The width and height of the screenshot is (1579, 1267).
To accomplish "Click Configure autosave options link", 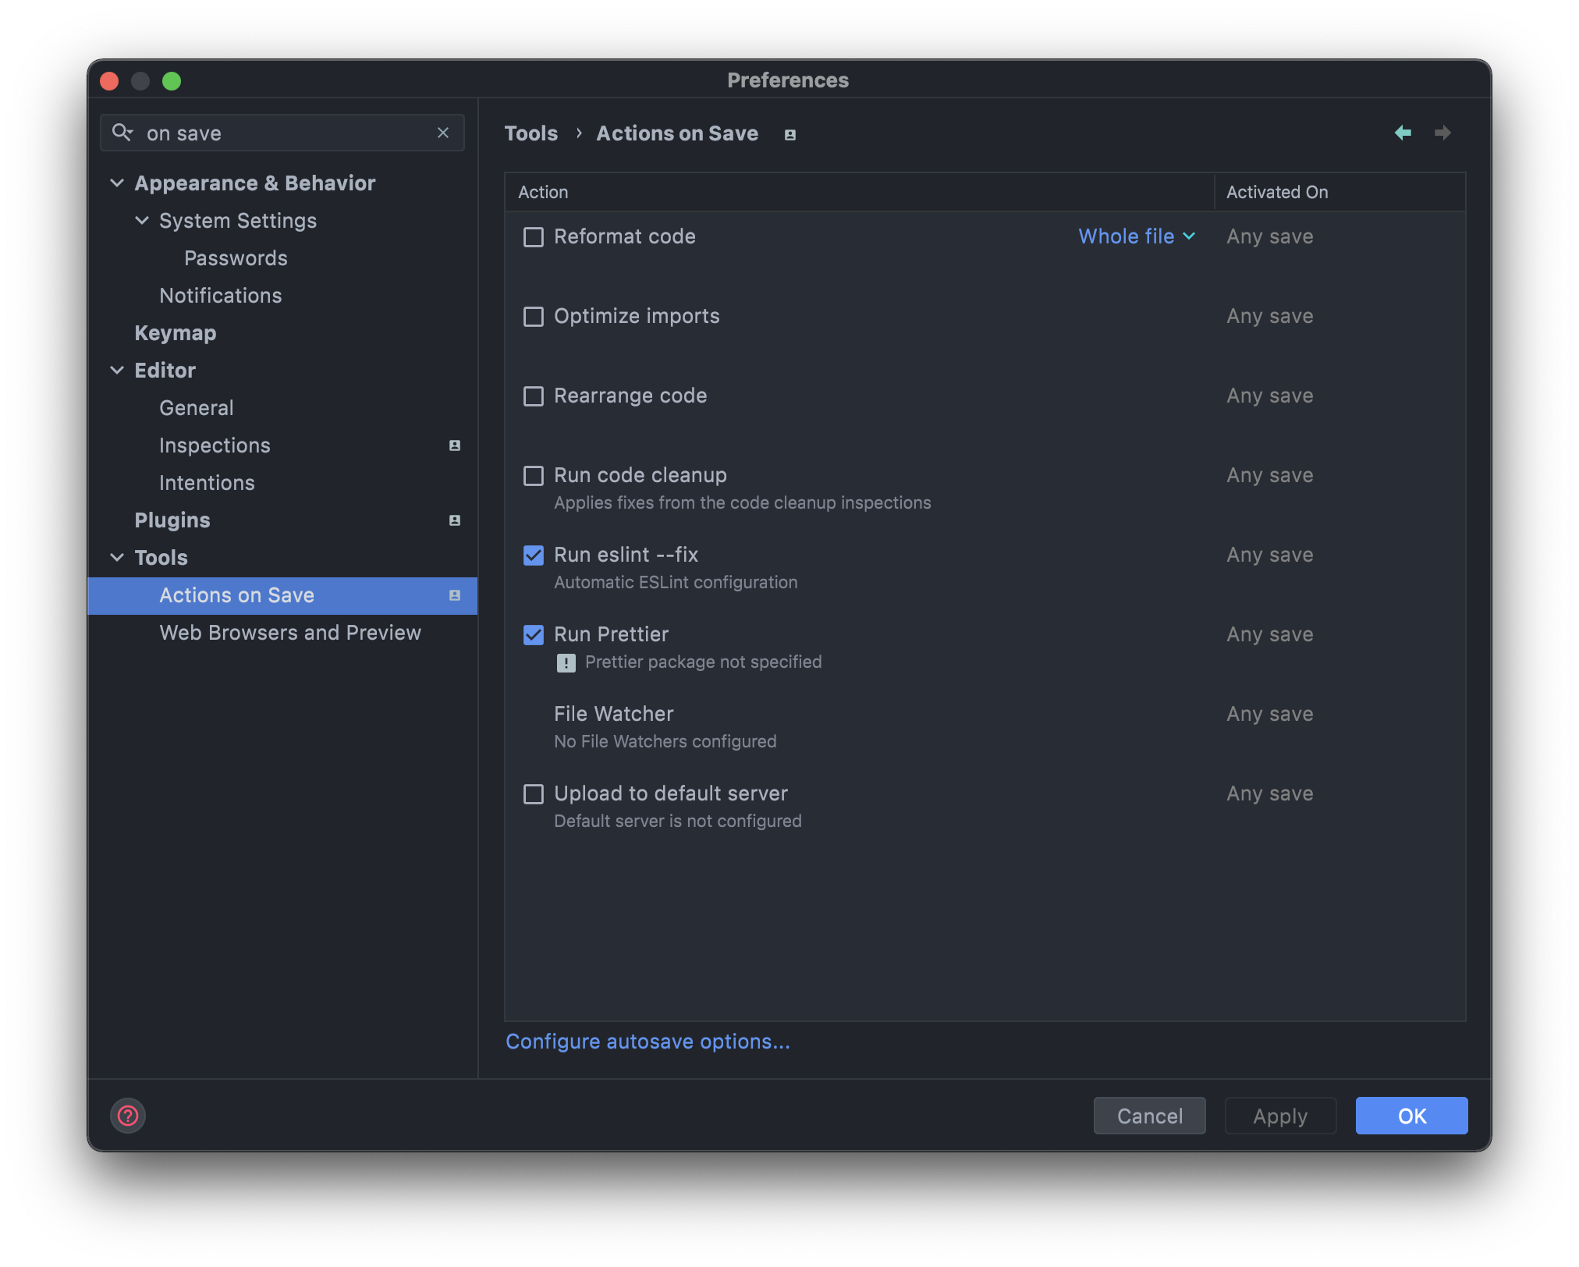I will pyautogui.click(x=648, y=1042).
